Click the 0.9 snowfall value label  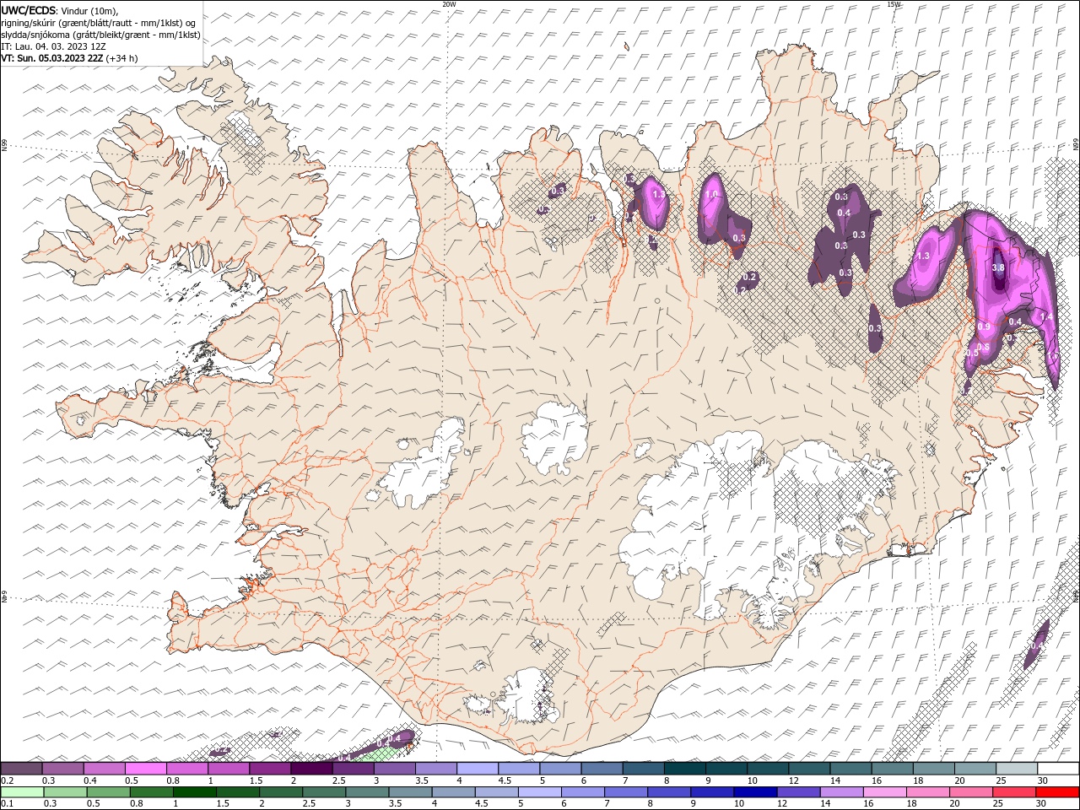[x=984, y=327]
